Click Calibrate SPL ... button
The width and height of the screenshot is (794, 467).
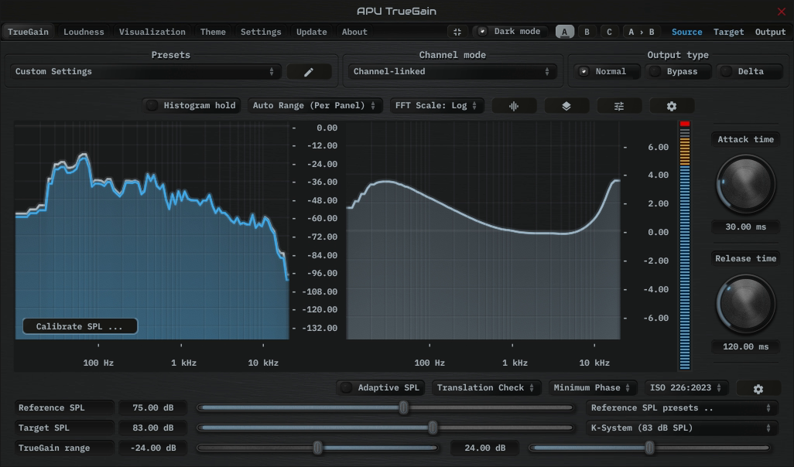[x=80, y=326]
